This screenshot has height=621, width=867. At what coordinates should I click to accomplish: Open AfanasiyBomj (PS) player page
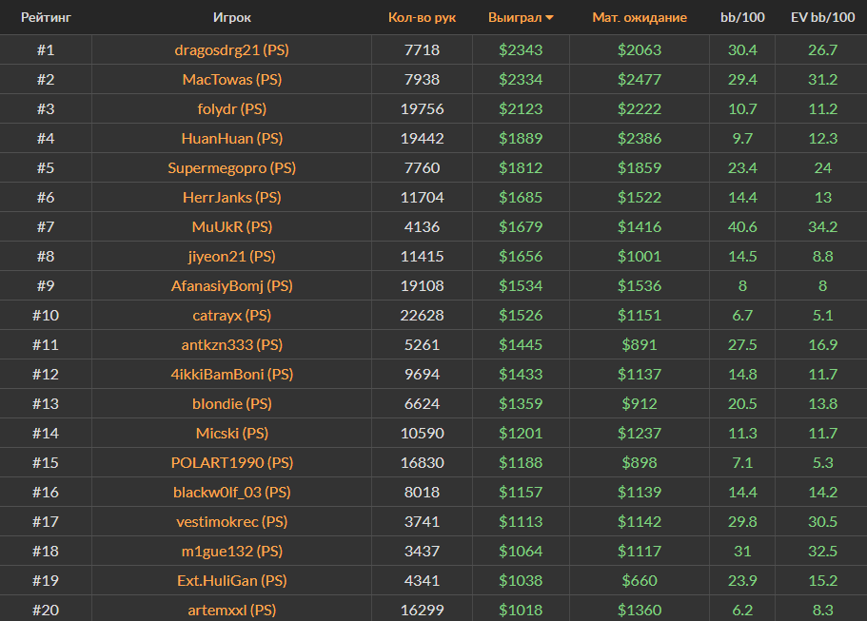point(231,285)
